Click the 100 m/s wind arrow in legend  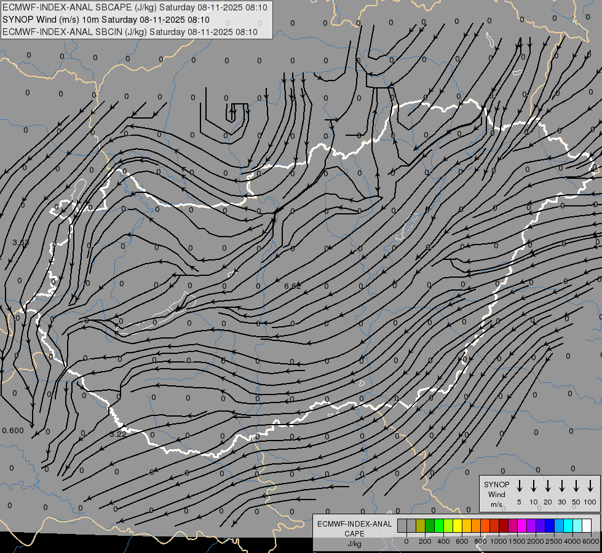point(590,486)
